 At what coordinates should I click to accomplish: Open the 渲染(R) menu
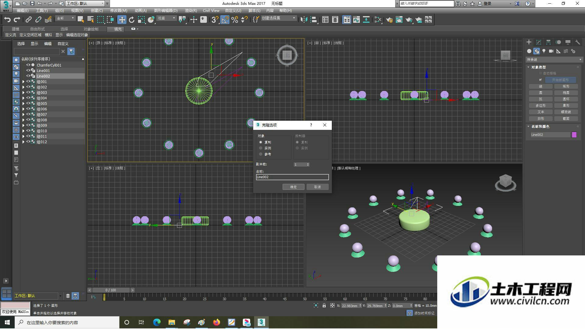click(191, 11)
